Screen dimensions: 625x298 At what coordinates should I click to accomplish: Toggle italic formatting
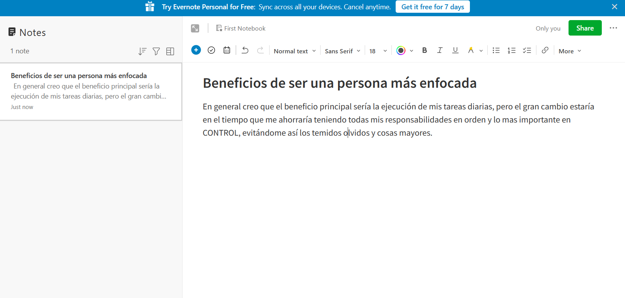(440, 50)
